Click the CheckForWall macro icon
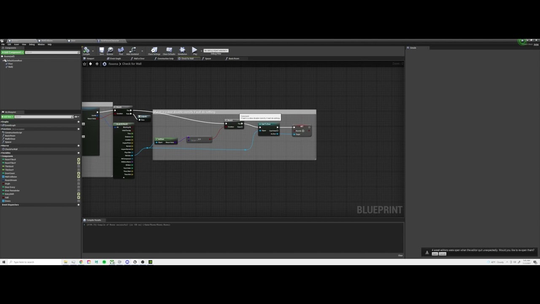The height and width of the screenshot is (304, 540). coord(3,149)
